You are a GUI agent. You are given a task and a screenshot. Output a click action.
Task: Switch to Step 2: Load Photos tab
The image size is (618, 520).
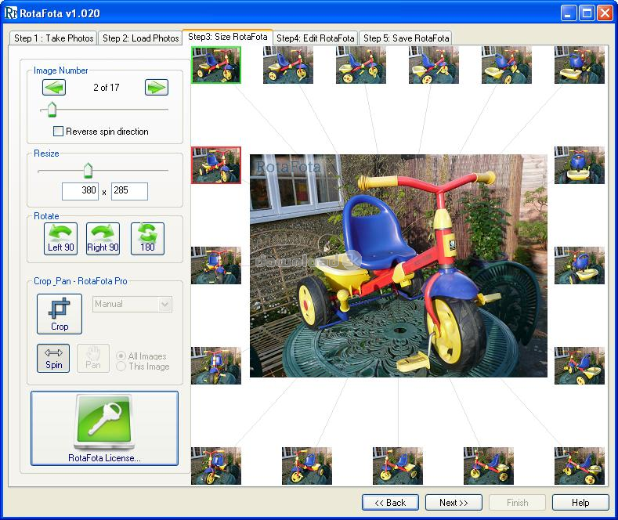tap(140, 38)
